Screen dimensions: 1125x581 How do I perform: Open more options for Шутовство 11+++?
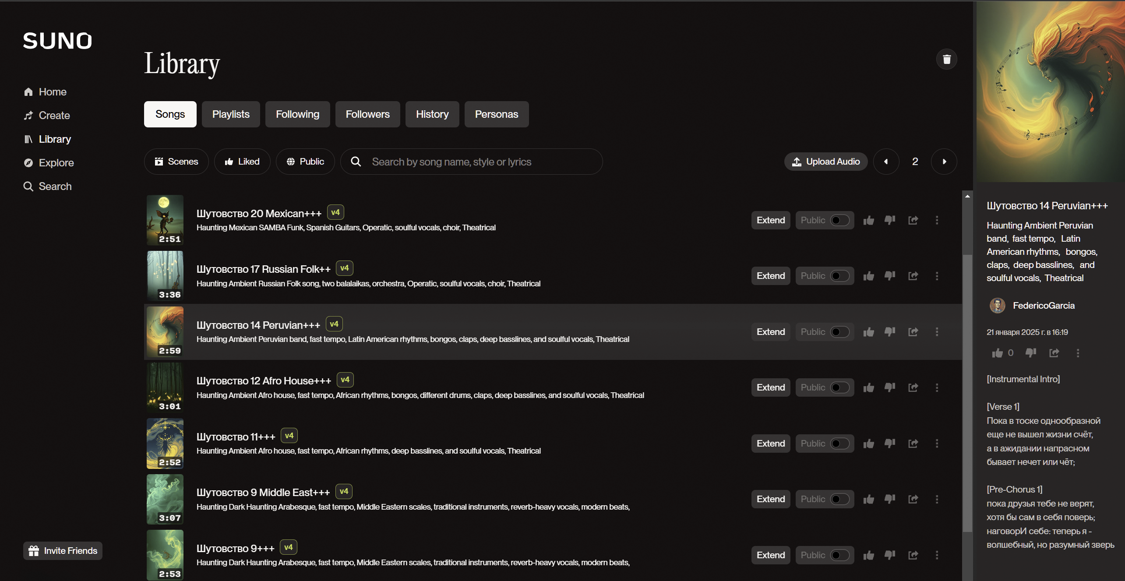click(x=937, y=444)
